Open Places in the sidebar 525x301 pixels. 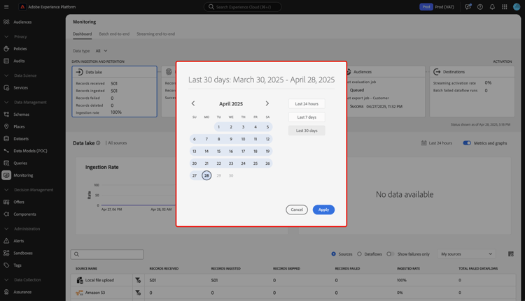click(19, 126)
